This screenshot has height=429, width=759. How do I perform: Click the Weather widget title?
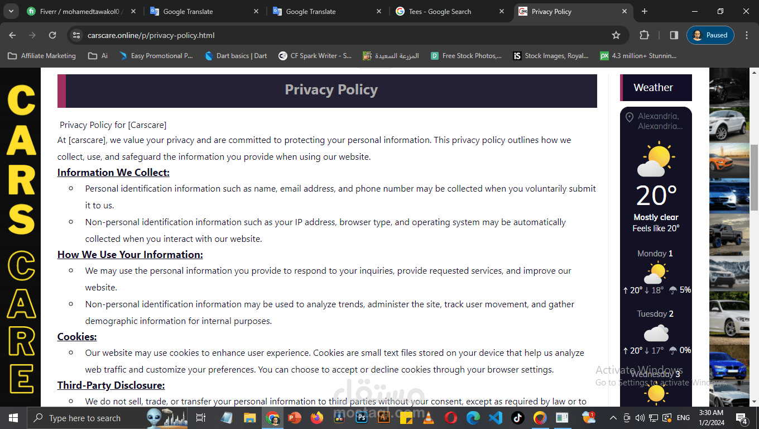(x=653, y=88)
